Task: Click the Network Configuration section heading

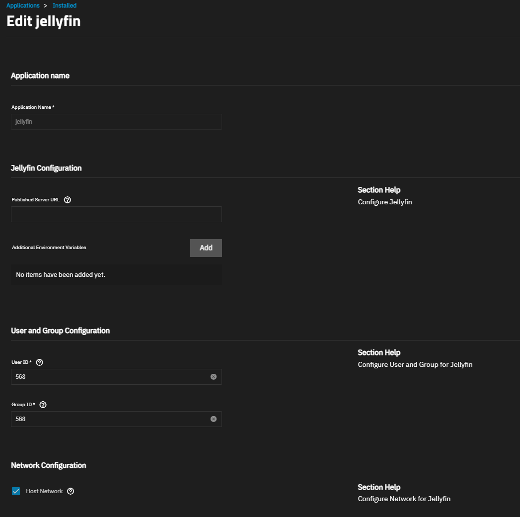Action: pyautogui.click(x=48, y=465)
